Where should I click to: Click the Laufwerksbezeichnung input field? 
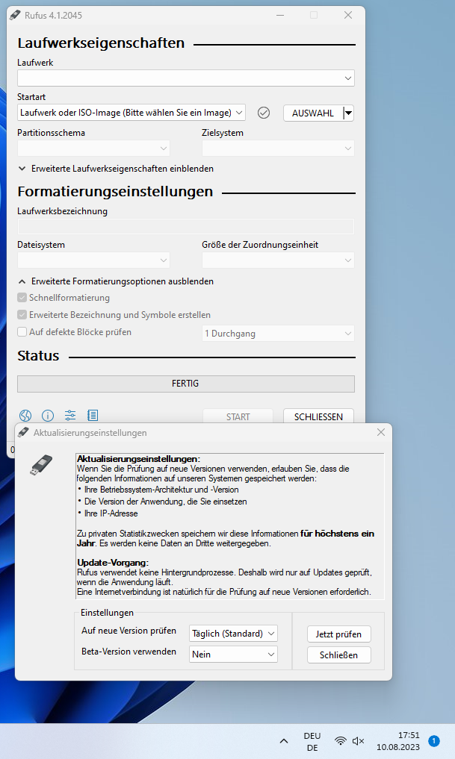[186, 227]
